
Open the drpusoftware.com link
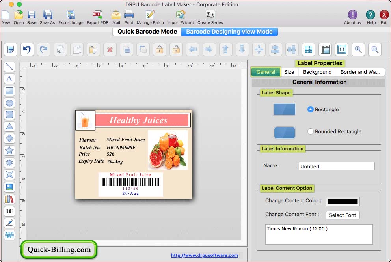click(205, 255)
